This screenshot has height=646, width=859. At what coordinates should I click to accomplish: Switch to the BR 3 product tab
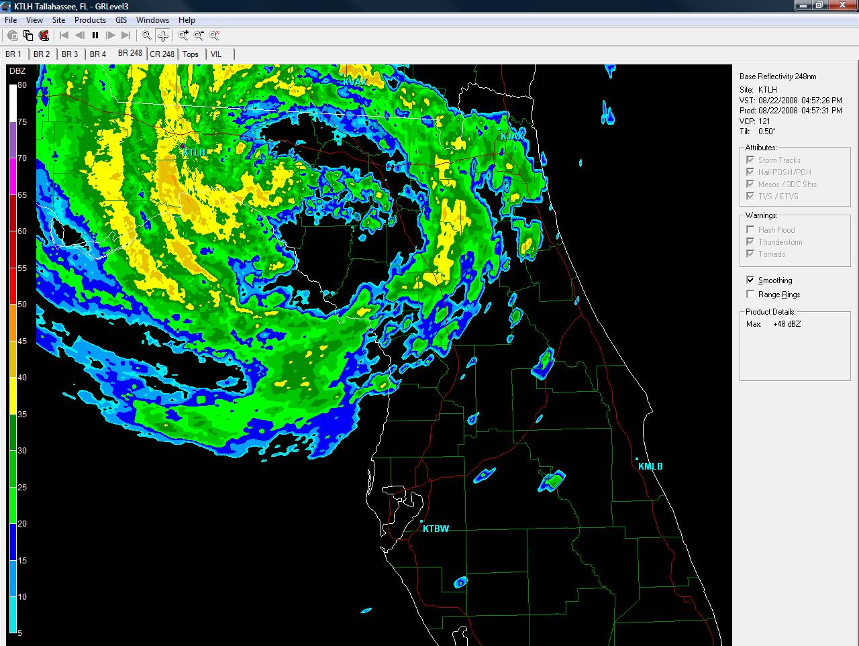[x=70, y=54]
